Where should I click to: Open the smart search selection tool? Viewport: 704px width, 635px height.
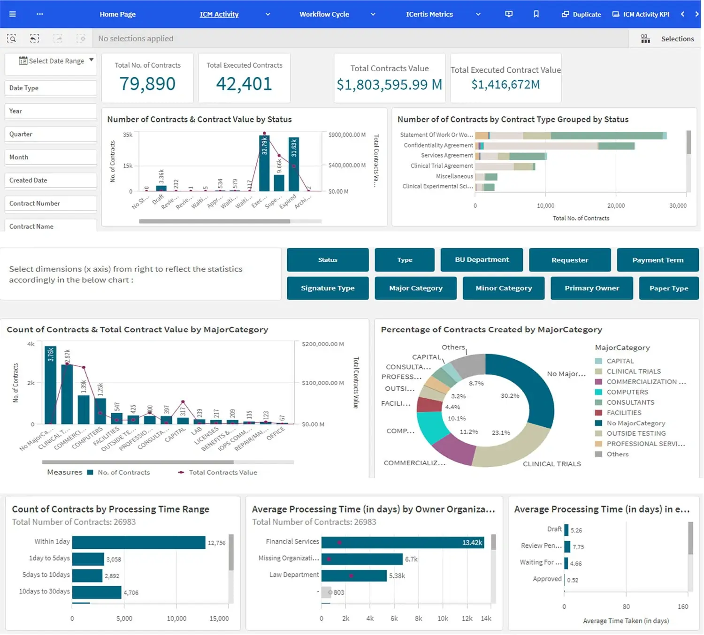[x=12, y=38]
